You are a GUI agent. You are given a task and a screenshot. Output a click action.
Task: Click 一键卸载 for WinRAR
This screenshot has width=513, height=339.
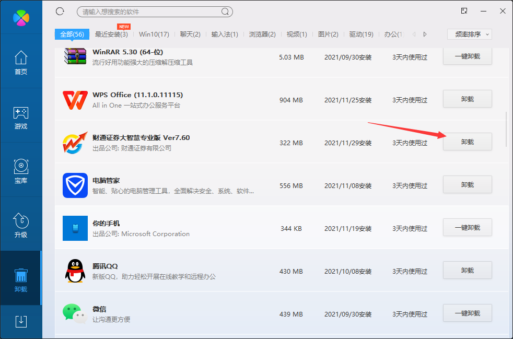(x=468, y=56)
